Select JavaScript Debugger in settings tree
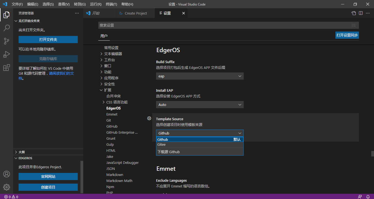 pyautogui.click(x=122, y=162)
